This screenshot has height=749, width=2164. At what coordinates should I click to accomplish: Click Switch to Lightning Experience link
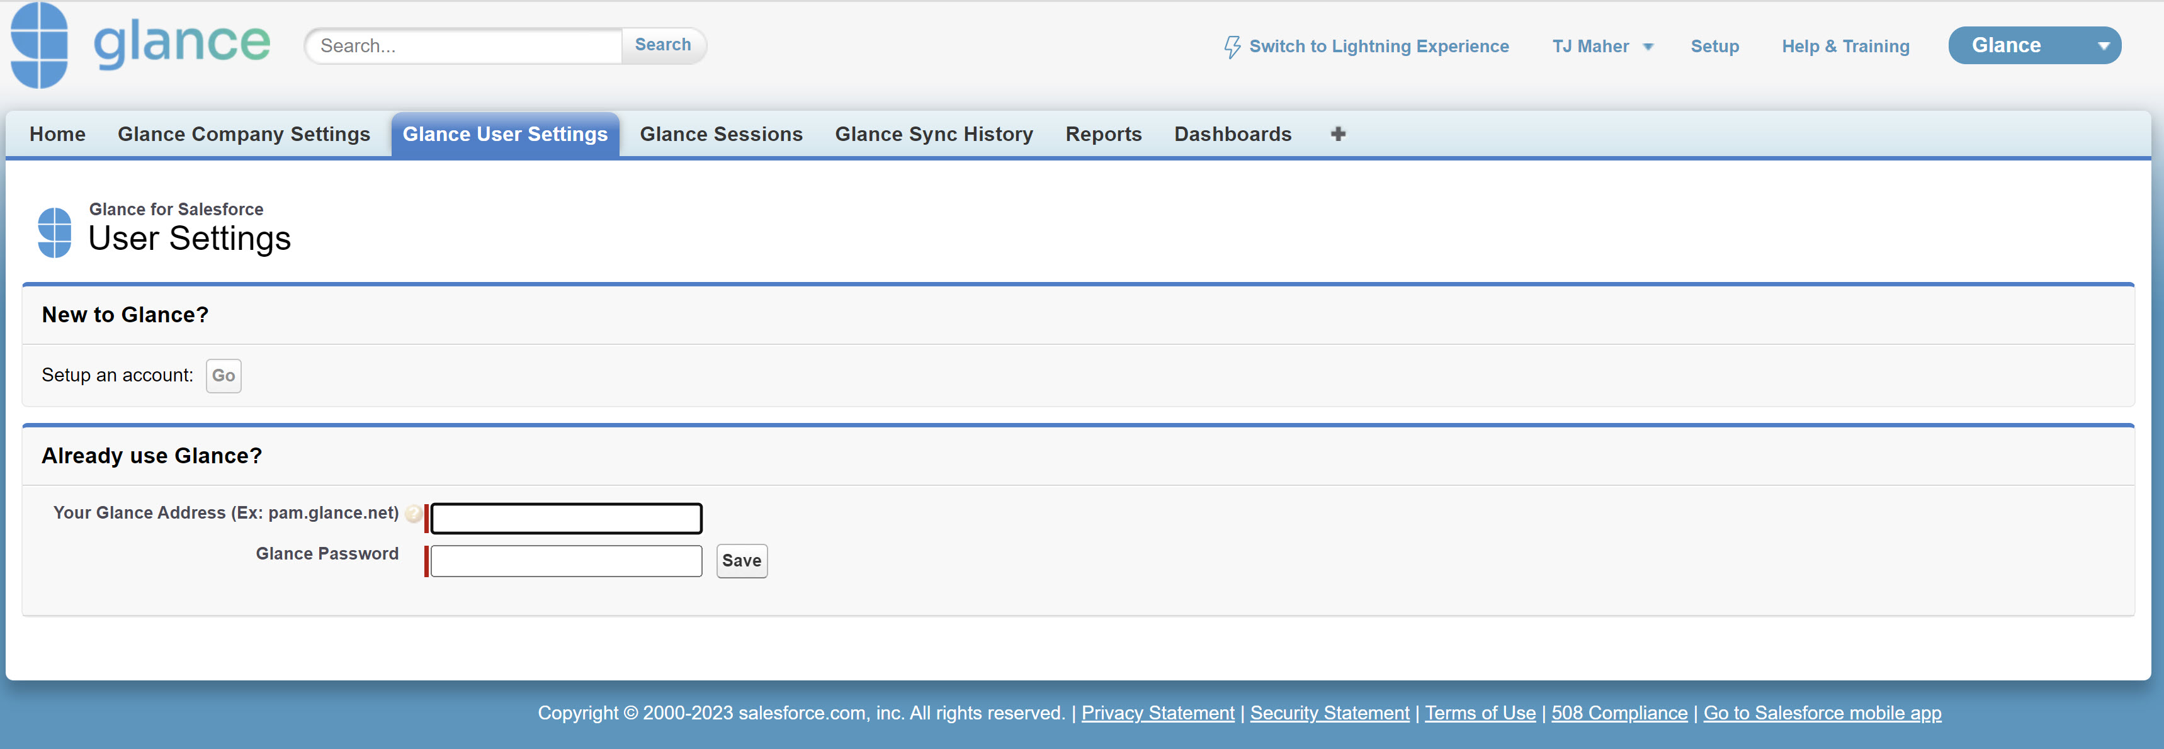point(1378,46)
